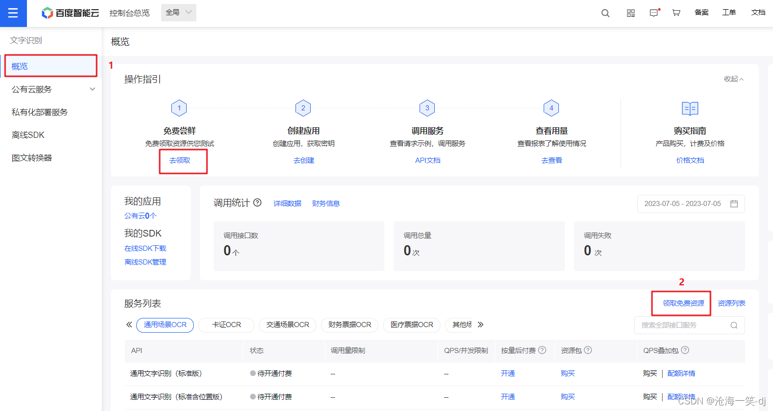Screen dimensions: 773x411
Task: Click 资源包 购买 for 通用文字识别（标准版）
Action: coord(568,373)
